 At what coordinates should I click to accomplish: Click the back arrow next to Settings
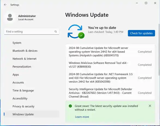click(x=5, y=5)
